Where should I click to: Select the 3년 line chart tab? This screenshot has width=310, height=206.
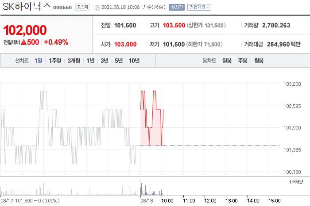click(x=105, y=61)
